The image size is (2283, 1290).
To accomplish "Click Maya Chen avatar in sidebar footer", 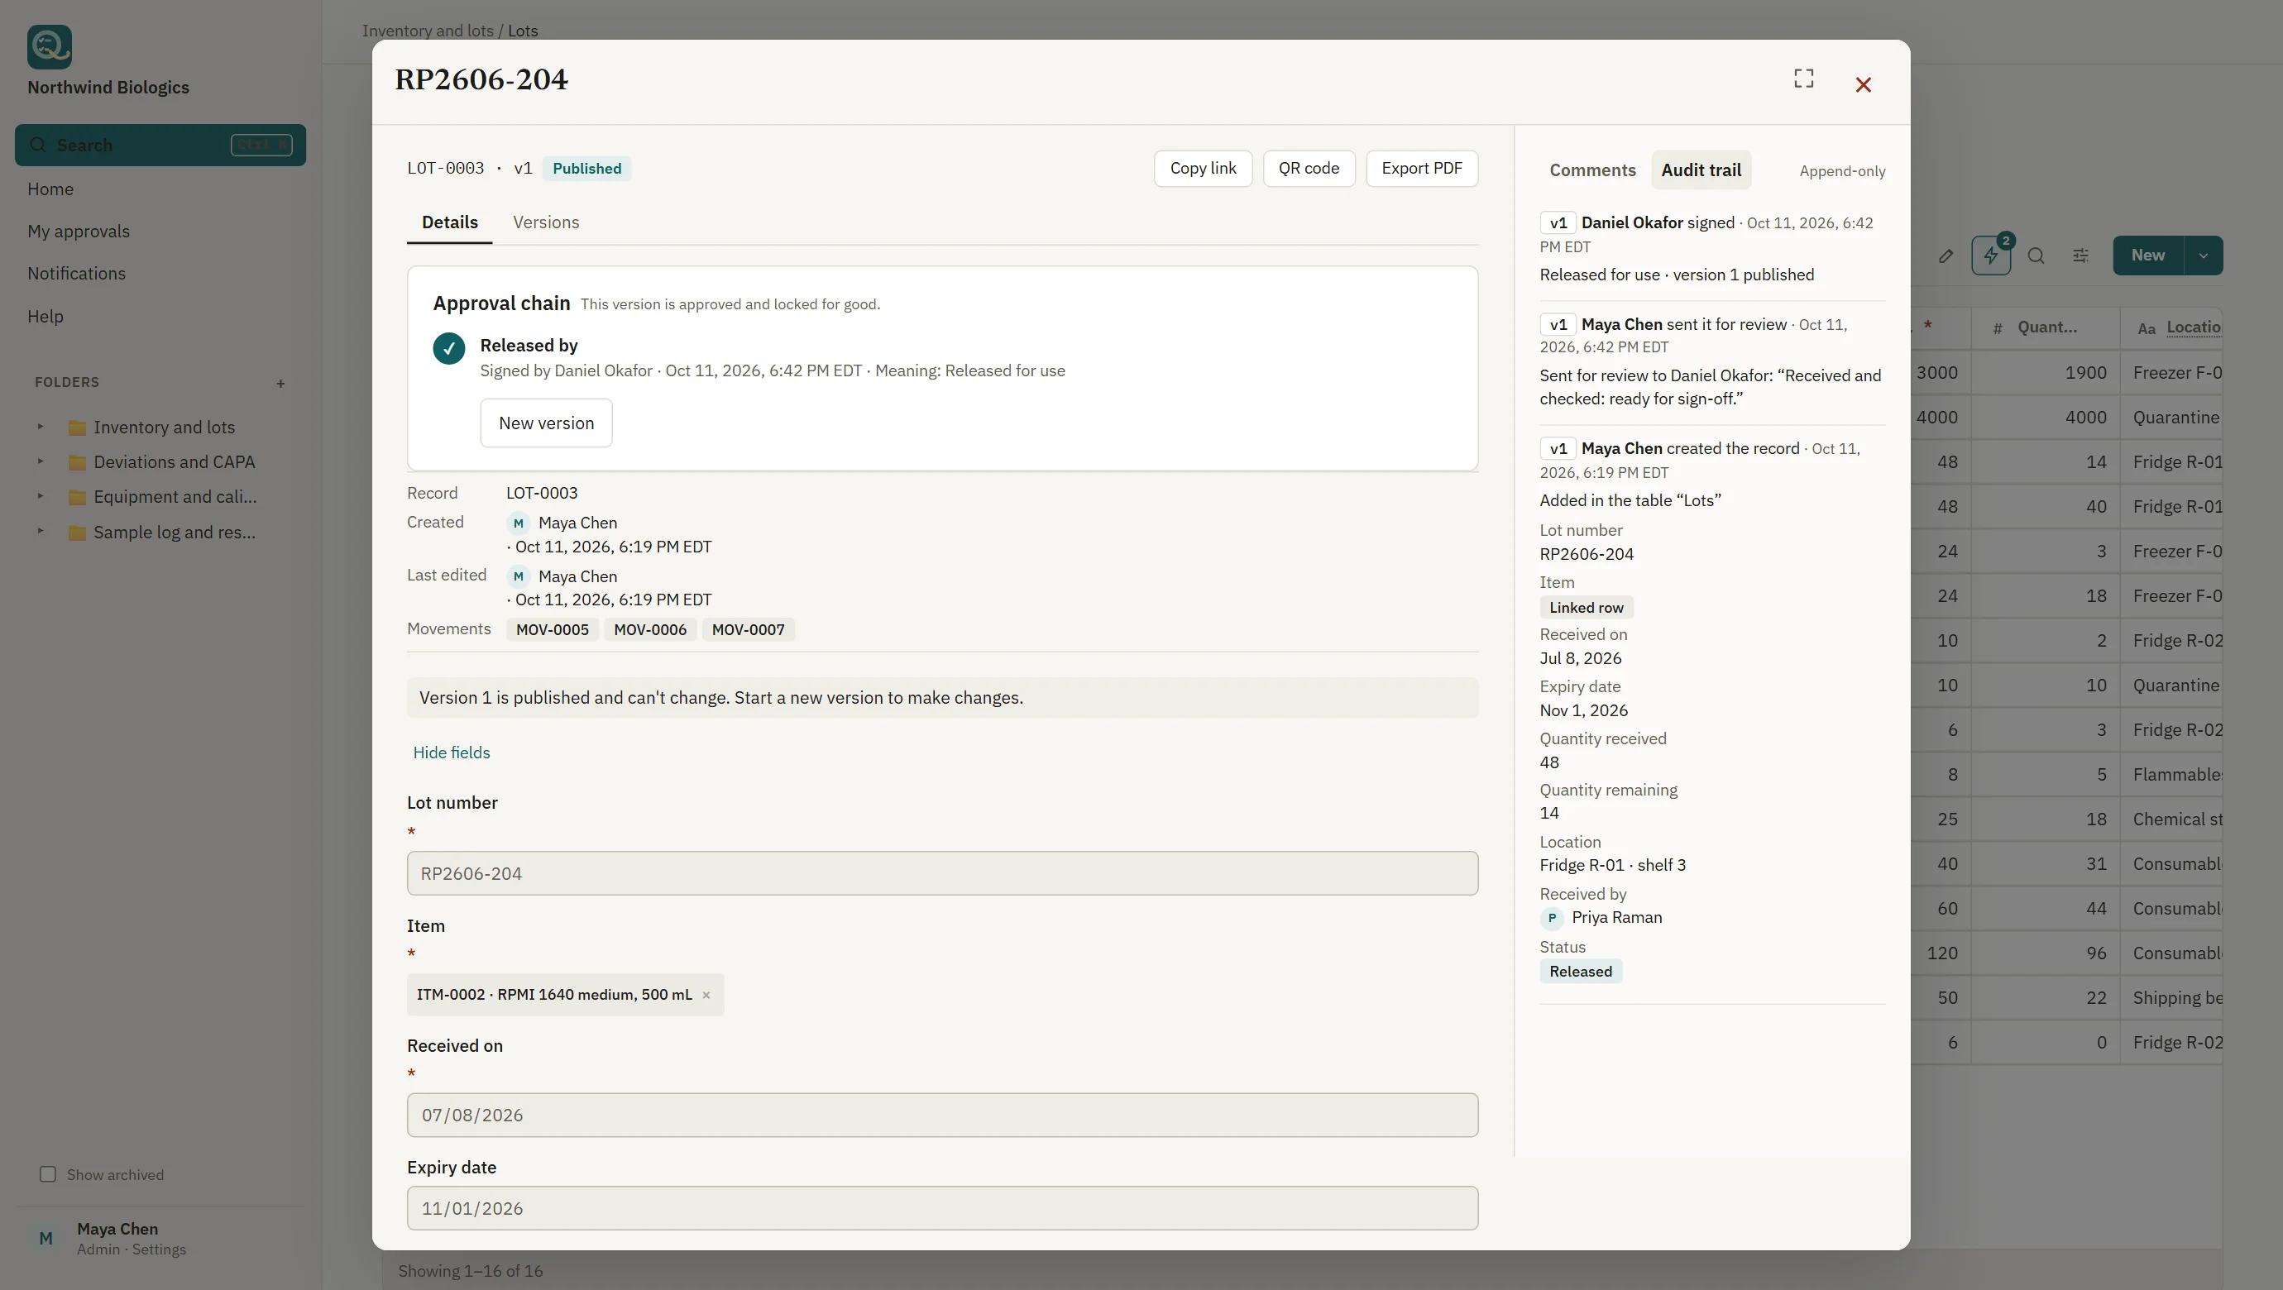I will coord(46,1238).
